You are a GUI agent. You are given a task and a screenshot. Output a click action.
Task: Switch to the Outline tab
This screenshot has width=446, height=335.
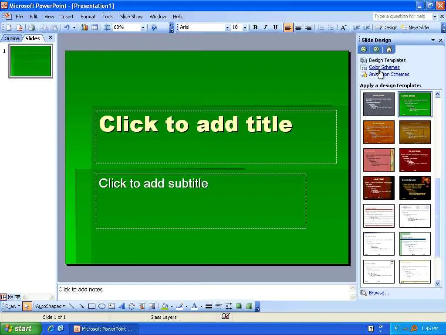click(12, 38)
